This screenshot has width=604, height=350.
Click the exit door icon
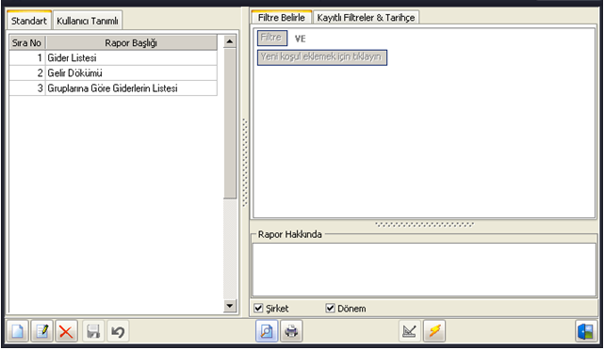586,331
